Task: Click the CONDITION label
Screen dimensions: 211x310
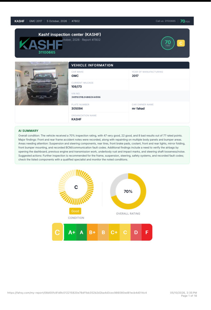Action: [x=76, y=218]
